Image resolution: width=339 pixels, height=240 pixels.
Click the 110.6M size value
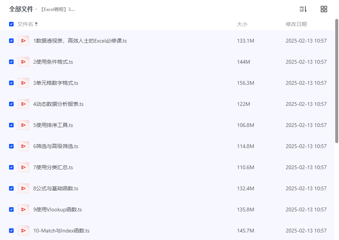point(245,167)
